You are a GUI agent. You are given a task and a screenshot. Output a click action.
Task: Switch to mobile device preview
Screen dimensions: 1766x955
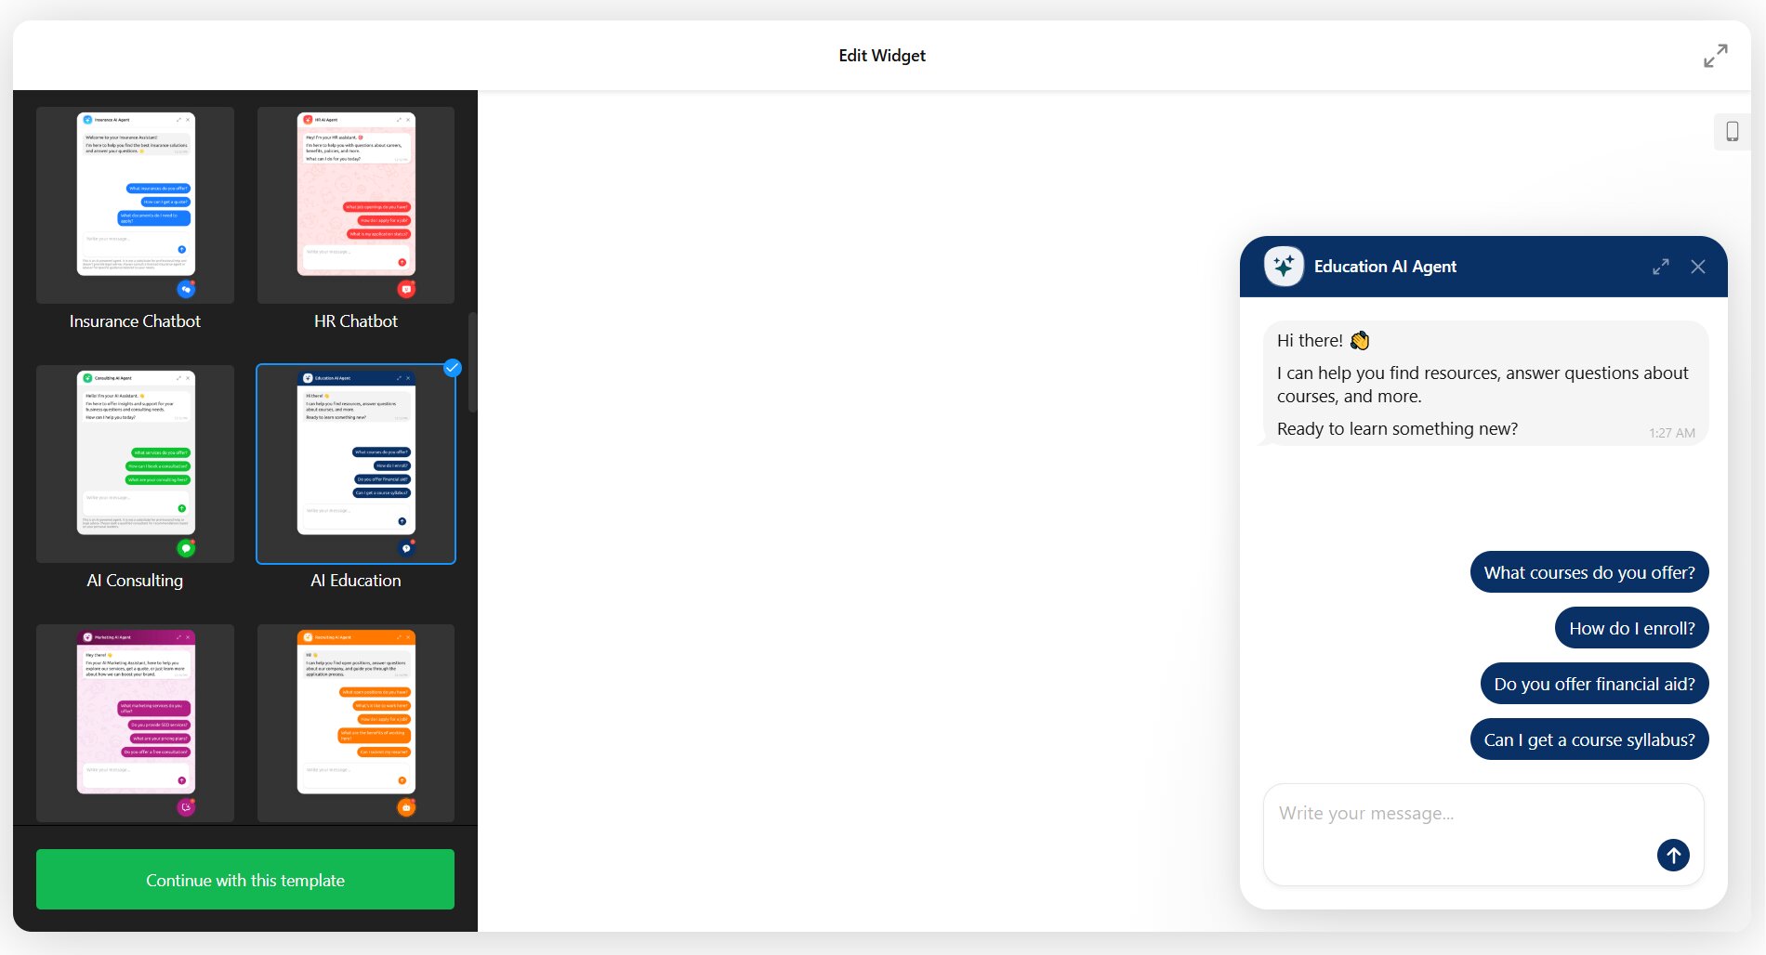point(1732,132)
